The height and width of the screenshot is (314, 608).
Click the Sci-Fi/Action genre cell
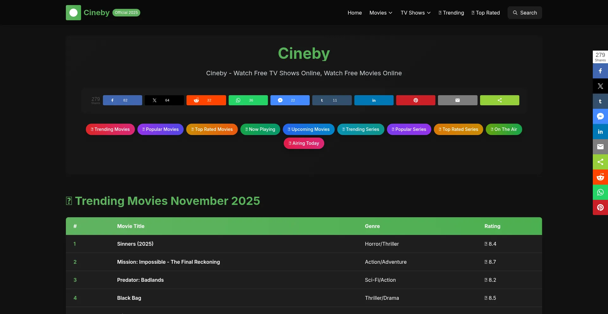click(x=380, y=280)
